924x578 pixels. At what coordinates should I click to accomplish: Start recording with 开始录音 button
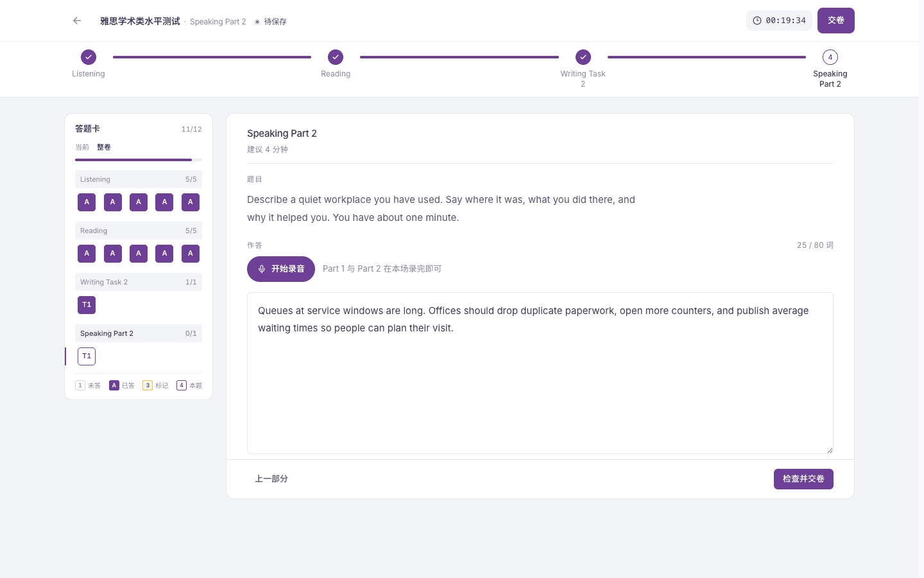click(x=281, y=269)
